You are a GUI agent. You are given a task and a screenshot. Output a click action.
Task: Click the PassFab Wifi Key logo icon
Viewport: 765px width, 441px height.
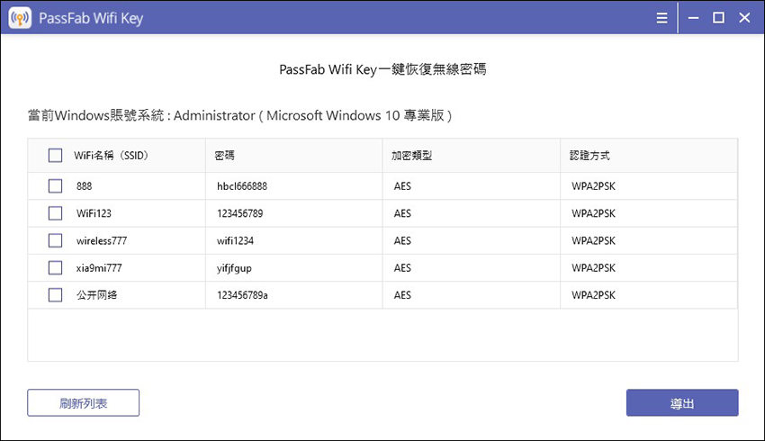point(20,18)
